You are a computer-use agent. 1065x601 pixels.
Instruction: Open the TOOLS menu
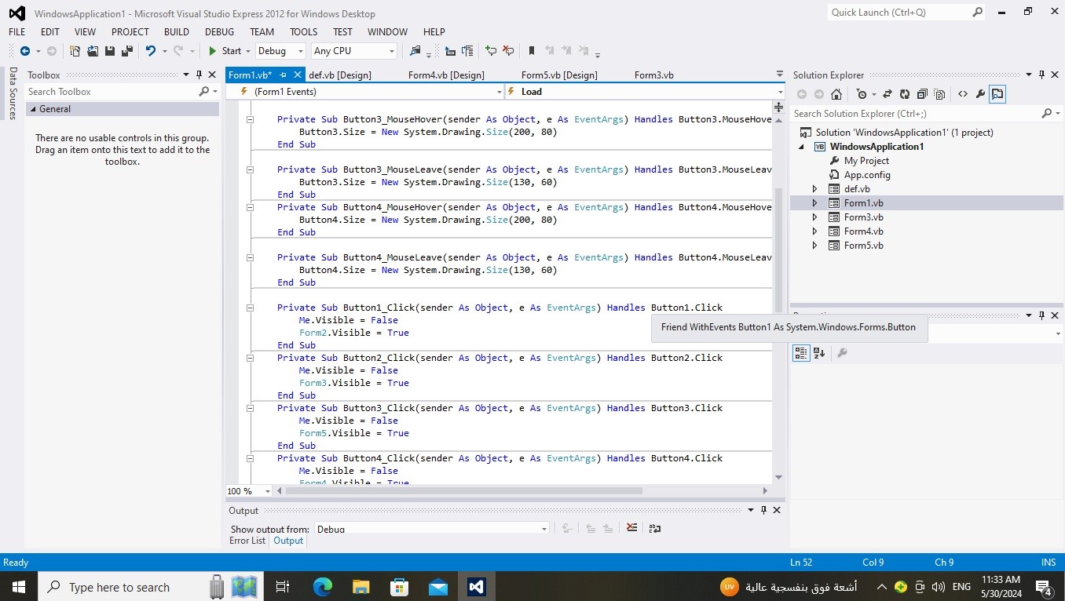pos(304,32)
